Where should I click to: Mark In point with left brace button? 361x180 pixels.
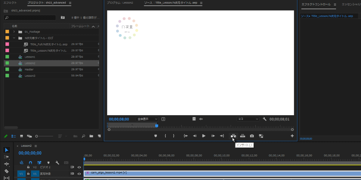[x=165, y=136]
